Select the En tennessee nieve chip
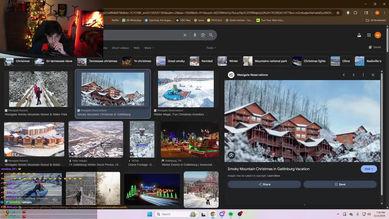 click(x=54, y=61)
